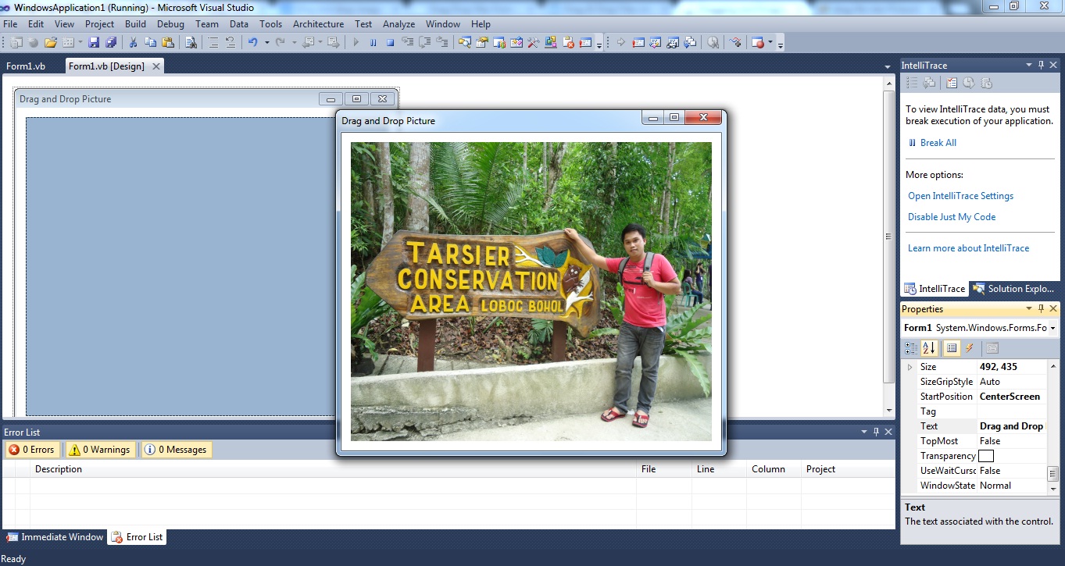Toggle the 0 Errors filter button
The height and width of the screenshot is (566, 1065).
point(31,450)
